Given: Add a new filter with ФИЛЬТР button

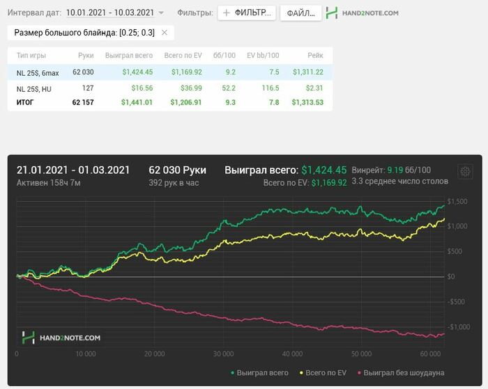Looking at the screenshot, I should 247,13.
